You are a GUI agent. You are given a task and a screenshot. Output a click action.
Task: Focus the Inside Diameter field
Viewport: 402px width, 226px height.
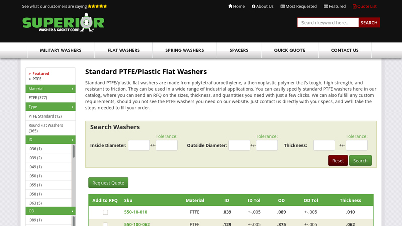coord(139,145)
